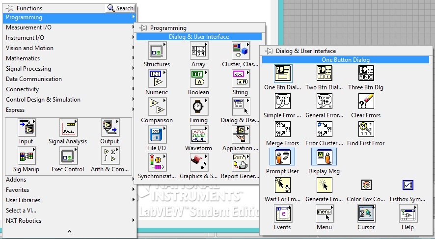This screenshot has height=239, width=435.
Task: Expand Control Design & Simulation category
Action: point(70,100)
